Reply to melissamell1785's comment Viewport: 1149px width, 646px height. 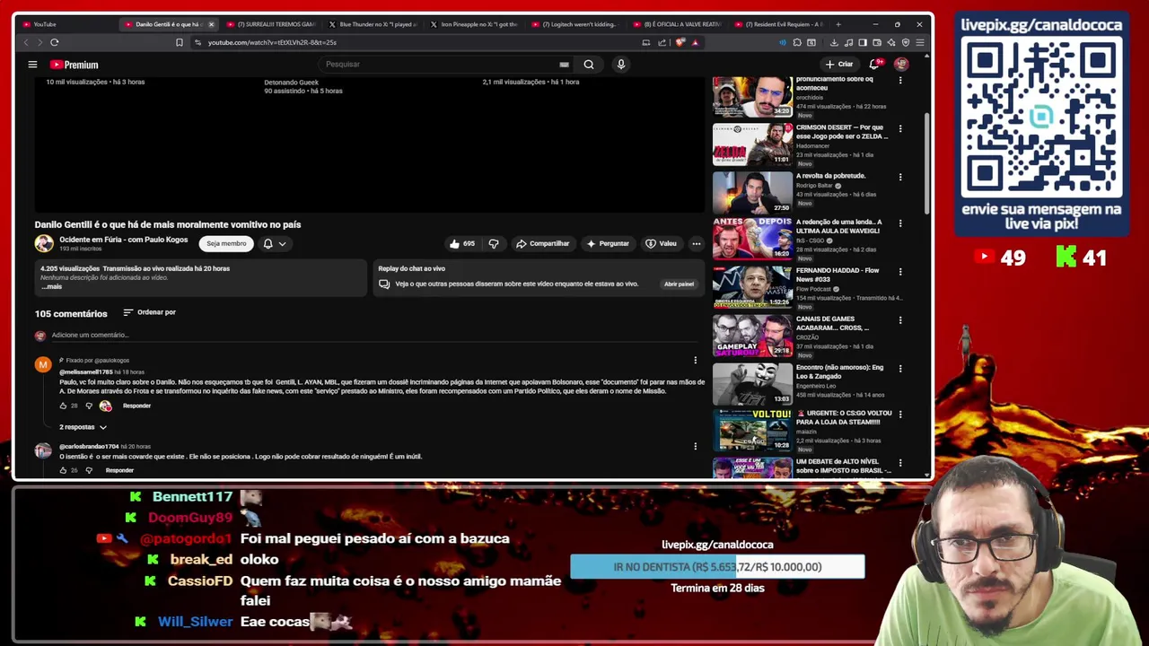tap(136, 406)
